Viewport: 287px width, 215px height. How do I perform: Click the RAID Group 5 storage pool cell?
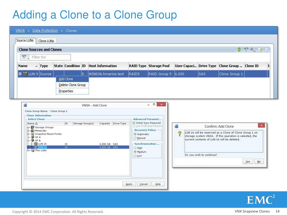pos(161,74)
